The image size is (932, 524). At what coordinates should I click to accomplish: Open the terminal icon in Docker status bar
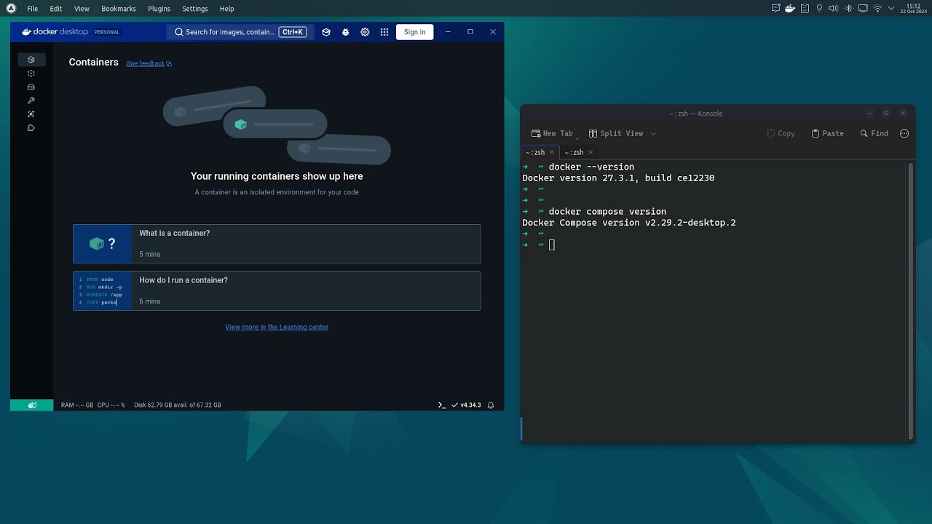[441, 405]
